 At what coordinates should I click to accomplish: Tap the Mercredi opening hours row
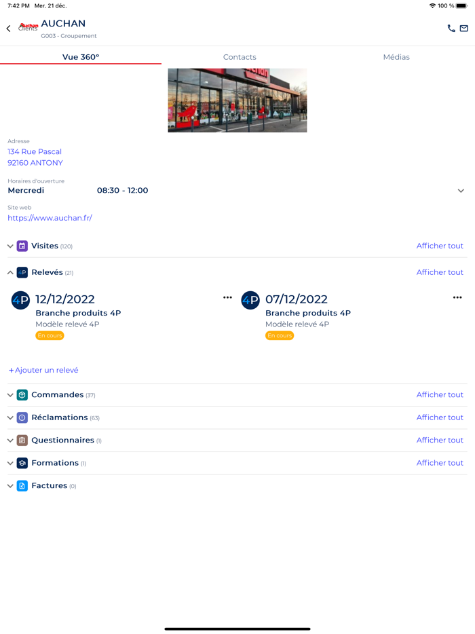[x=237, y=191]
